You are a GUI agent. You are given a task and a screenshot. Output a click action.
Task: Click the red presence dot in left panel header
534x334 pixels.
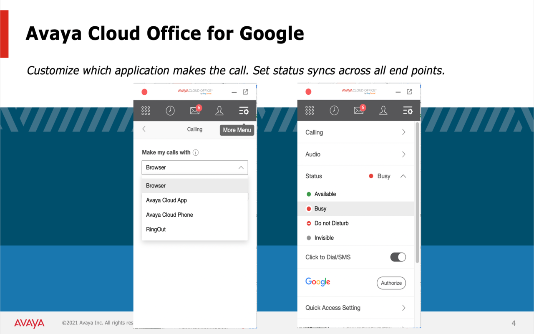[144, 92]
